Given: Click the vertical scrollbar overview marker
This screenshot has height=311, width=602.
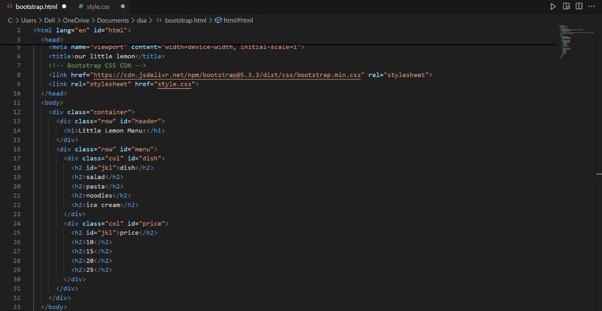Looking at the screenshot, I should tap(598, 173).
